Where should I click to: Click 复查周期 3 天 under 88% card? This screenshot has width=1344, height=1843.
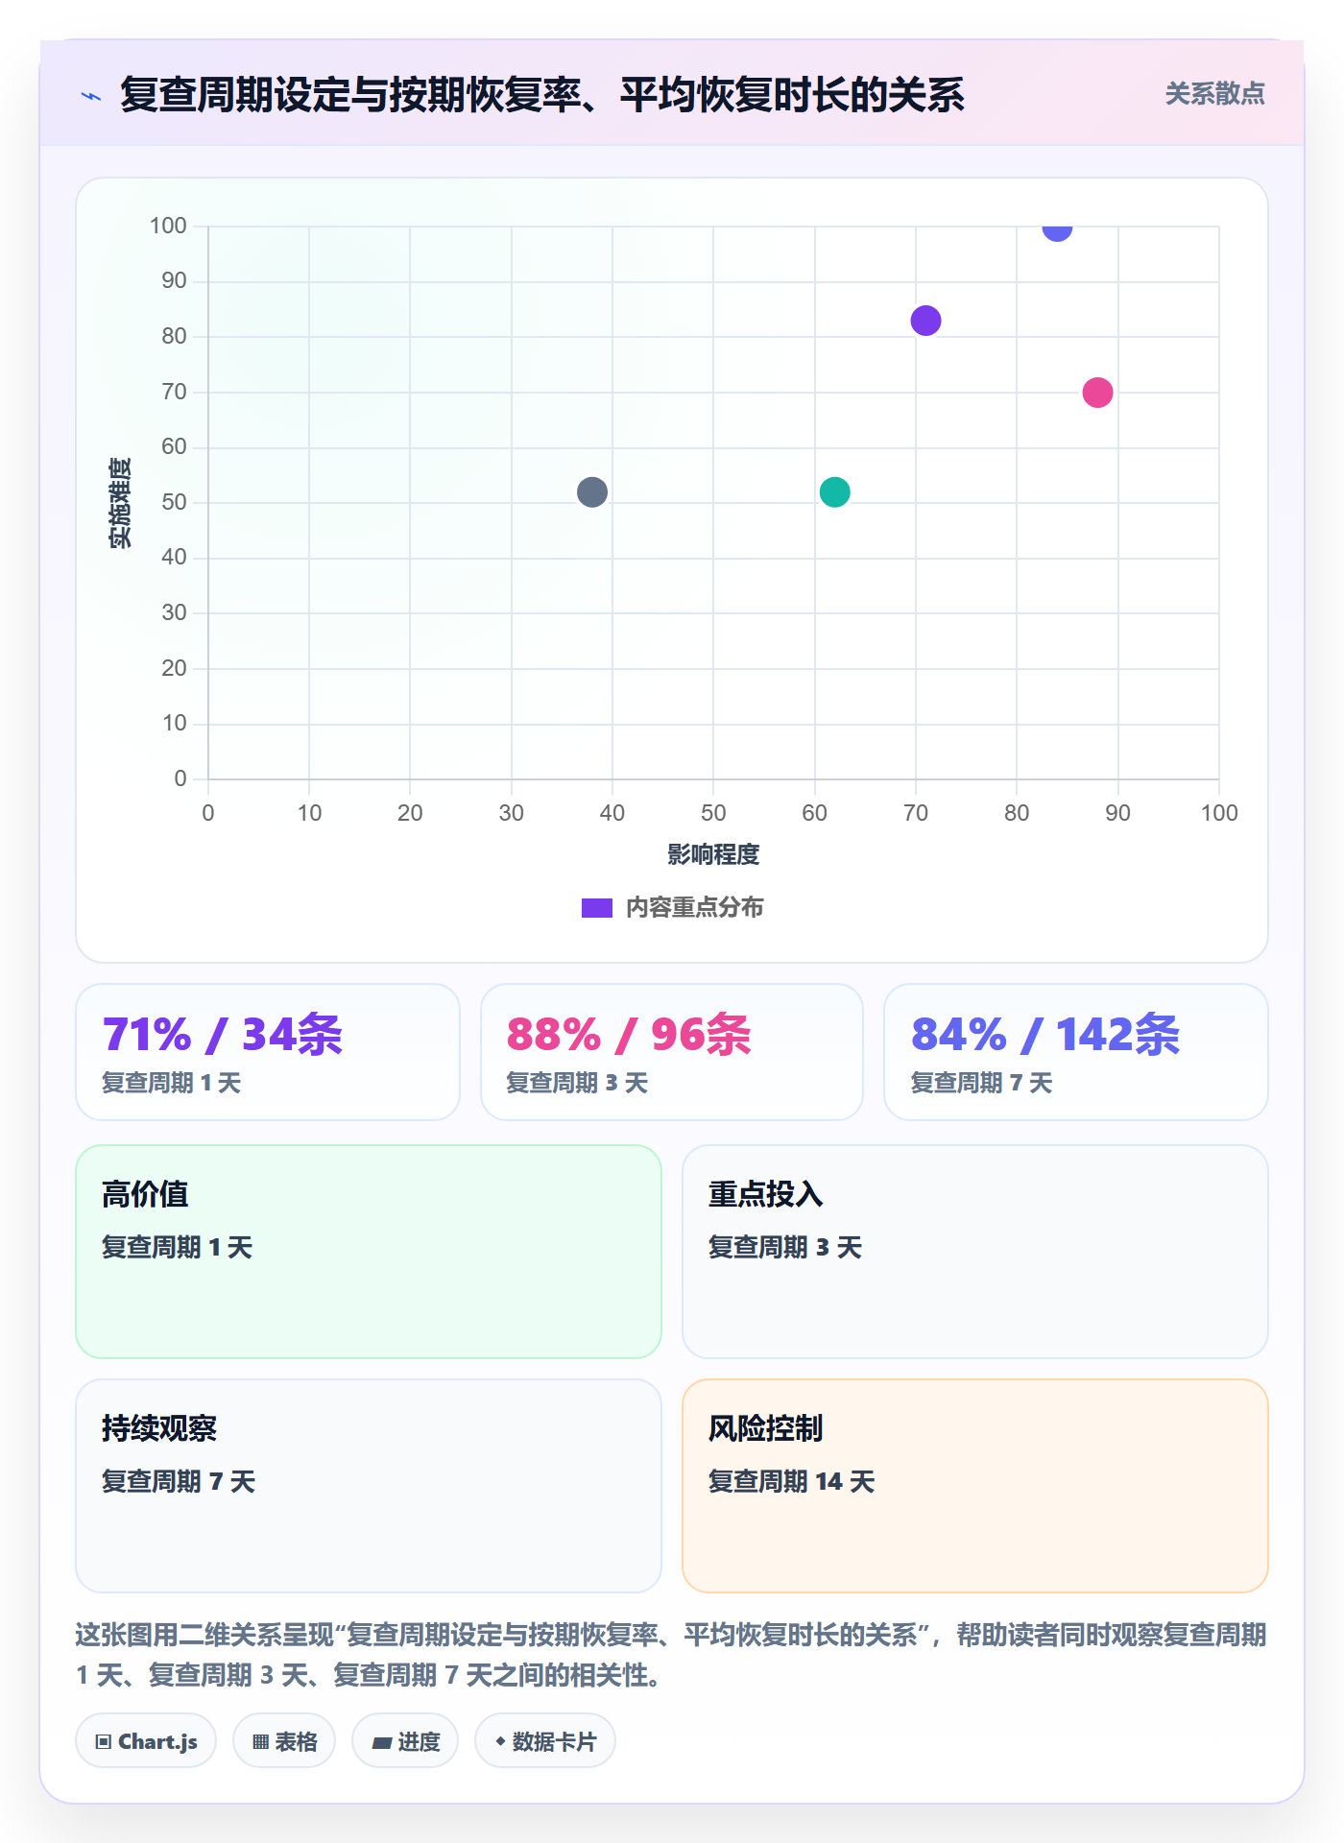(577, 1083)
